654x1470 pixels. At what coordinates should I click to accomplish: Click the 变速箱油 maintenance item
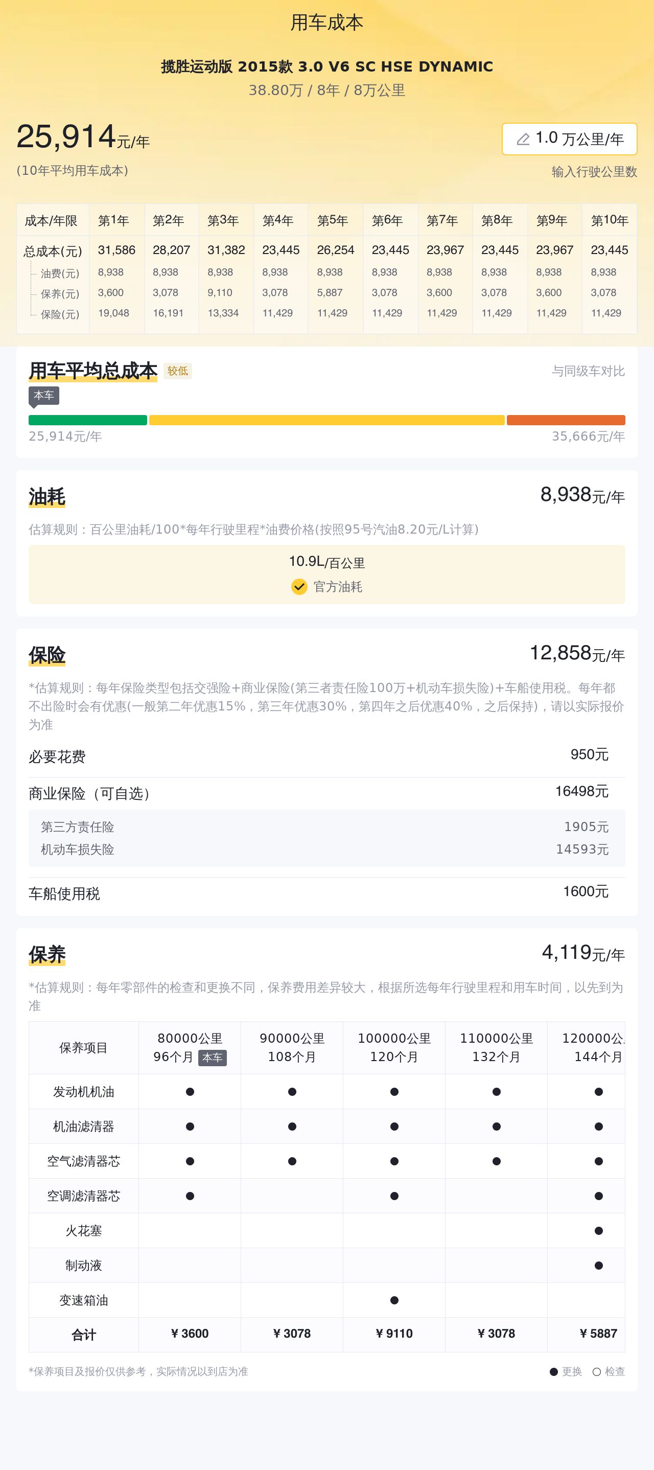click(x=83, y=1300)
